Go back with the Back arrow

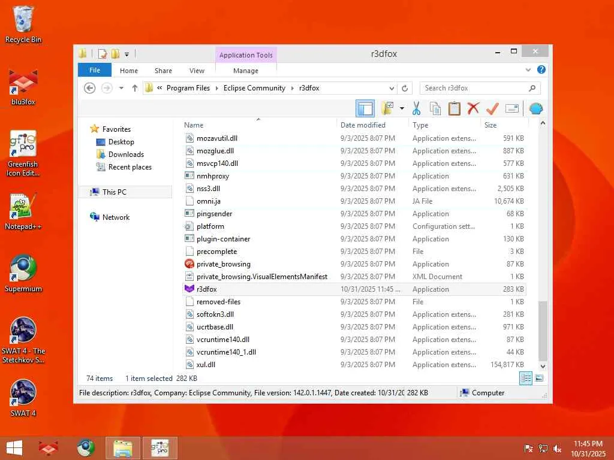click(x=90, y=88)
